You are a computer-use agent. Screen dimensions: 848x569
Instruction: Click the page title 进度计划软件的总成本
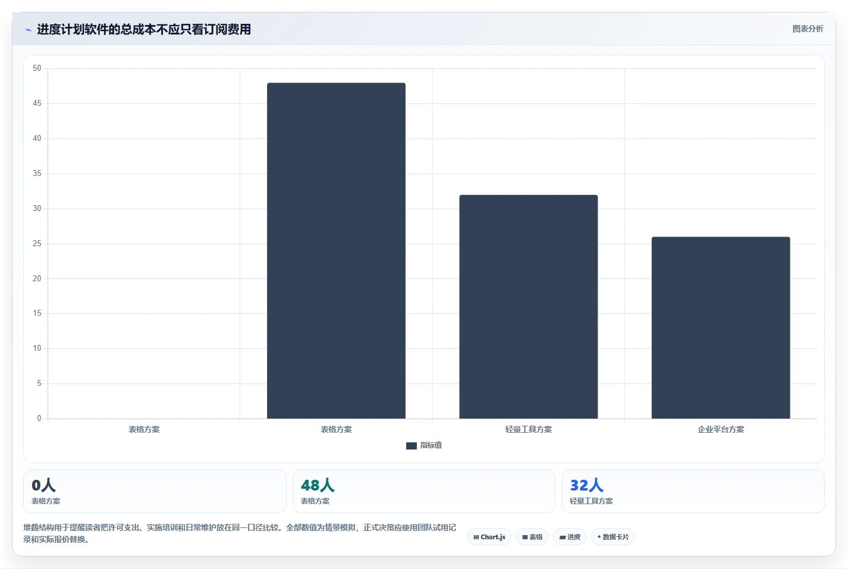click(x=144, y=29)
